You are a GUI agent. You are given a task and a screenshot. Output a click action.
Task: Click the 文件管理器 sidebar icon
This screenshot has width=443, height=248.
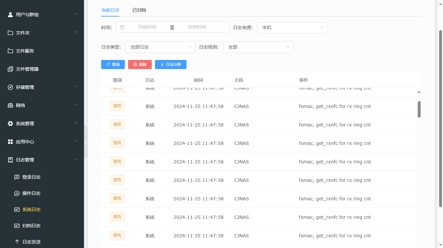pyautogui.click(x=9, y=69)
